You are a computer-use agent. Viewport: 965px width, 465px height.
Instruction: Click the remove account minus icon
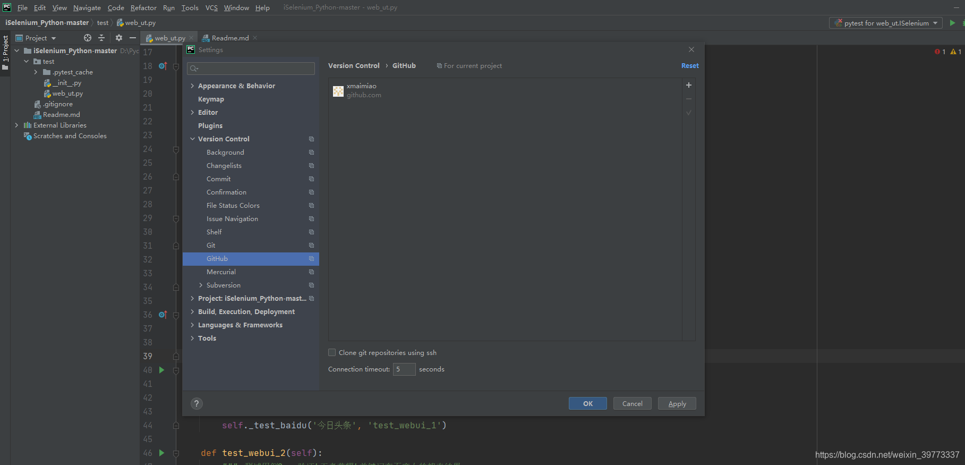689,99
